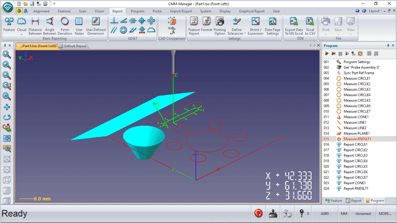The image size is (397, 223).
Task: Pin the Program panel
Action: pos(388,45)
